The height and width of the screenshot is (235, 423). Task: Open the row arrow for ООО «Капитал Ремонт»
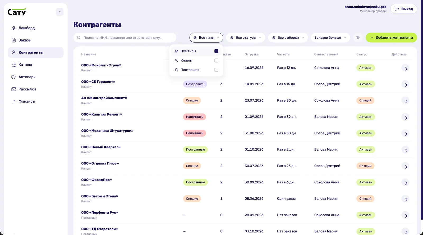[406, 118]
